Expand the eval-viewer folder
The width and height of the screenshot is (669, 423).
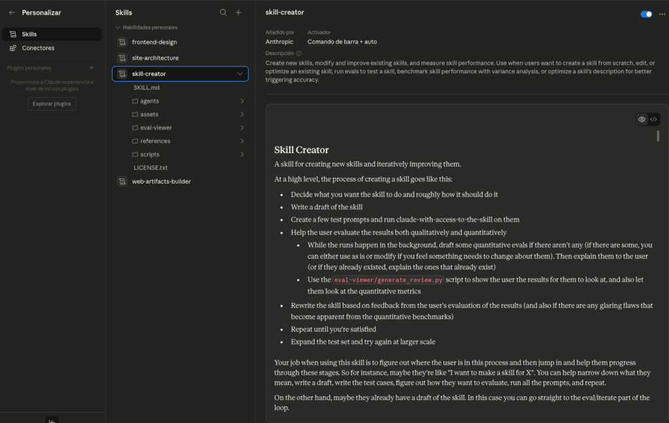pos(242,128)
